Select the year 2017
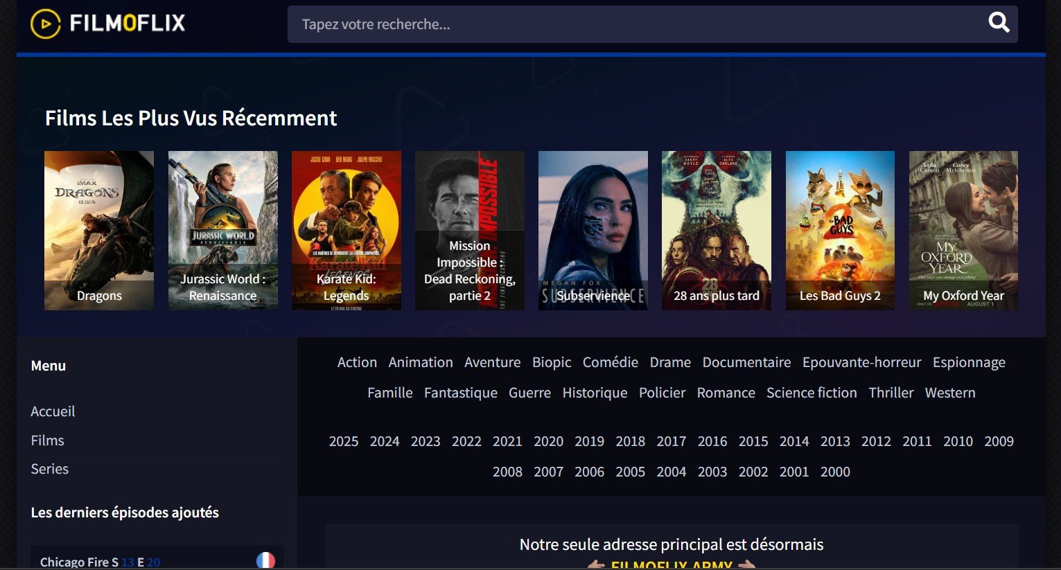Viewport: 1061px width, 570px height. (x=671, y=441)
